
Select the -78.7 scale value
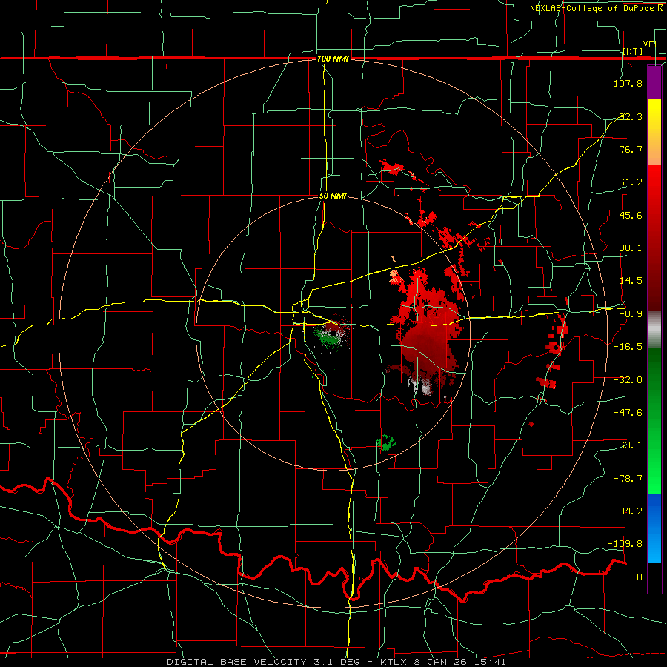tap(628, 478)
